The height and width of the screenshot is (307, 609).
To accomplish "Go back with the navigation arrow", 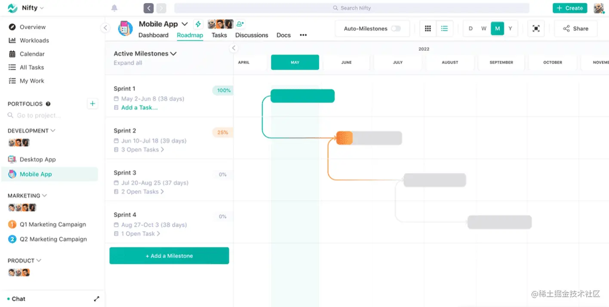I will pyautogui.click(x=149, y=8).
